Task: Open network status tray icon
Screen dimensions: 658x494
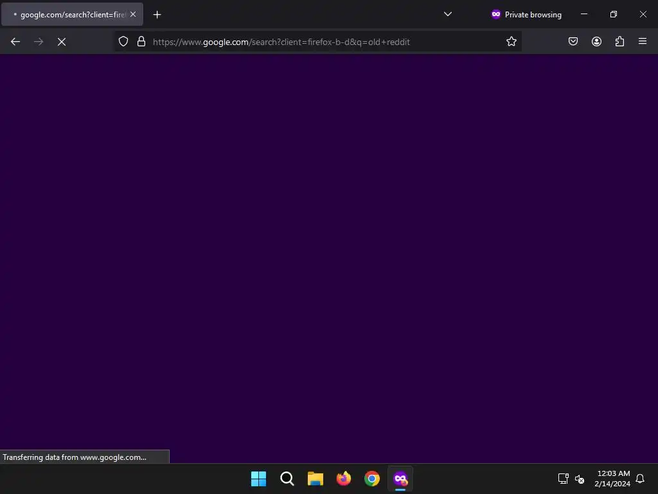Action: coord(563,479)
